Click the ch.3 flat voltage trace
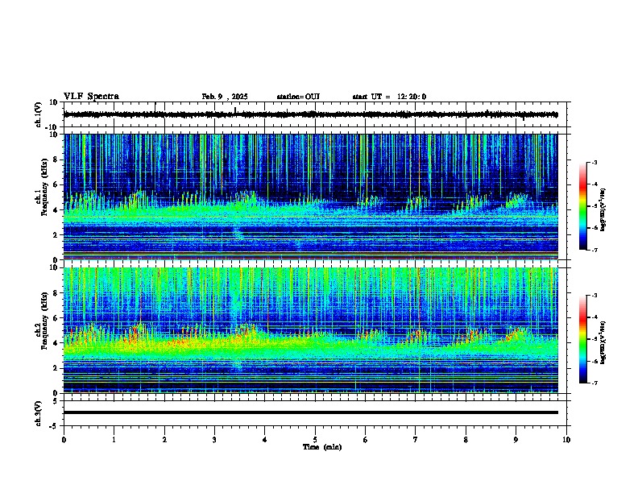638x493 pixels. [x=310, y=412]
